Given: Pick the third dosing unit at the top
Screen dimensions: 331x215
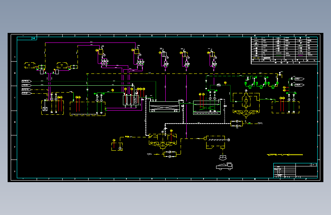Looking at the screenshot, I should (164, 58).
